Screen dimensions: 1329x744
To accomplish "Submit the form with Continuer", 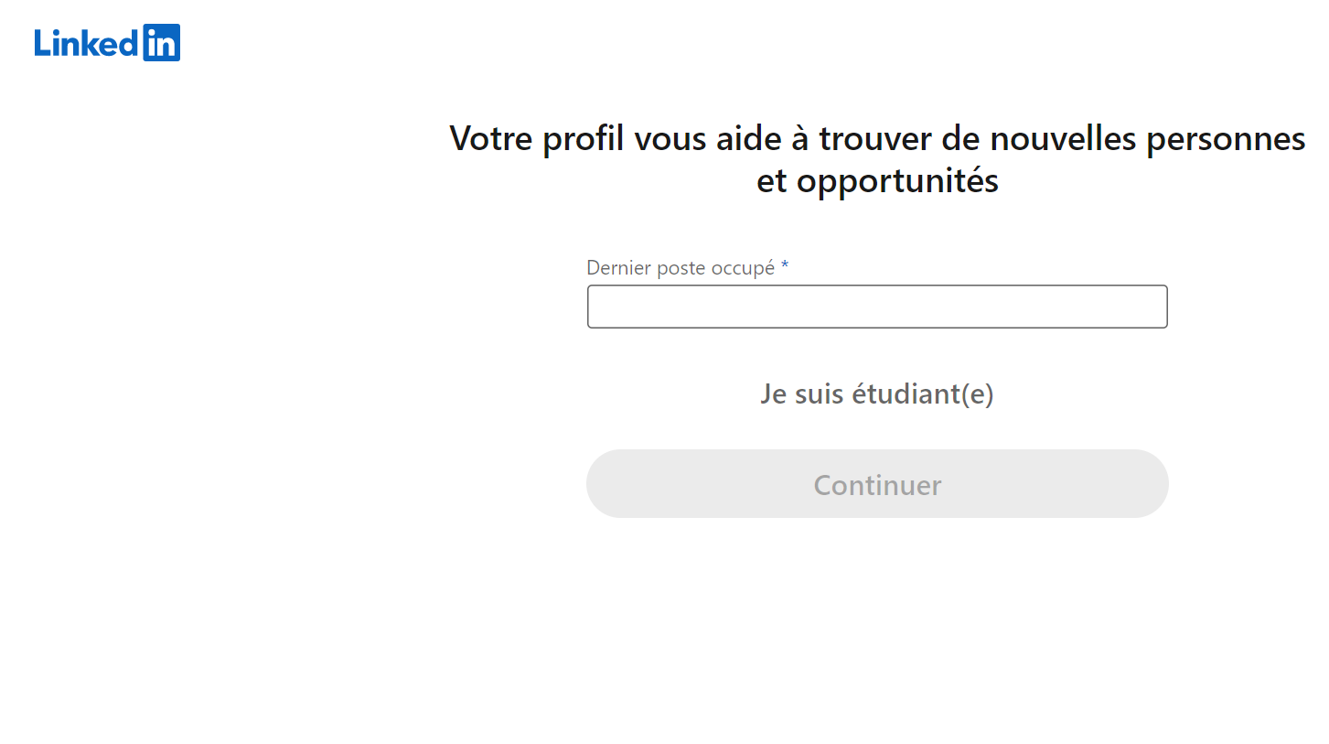I will coord(877,484).
